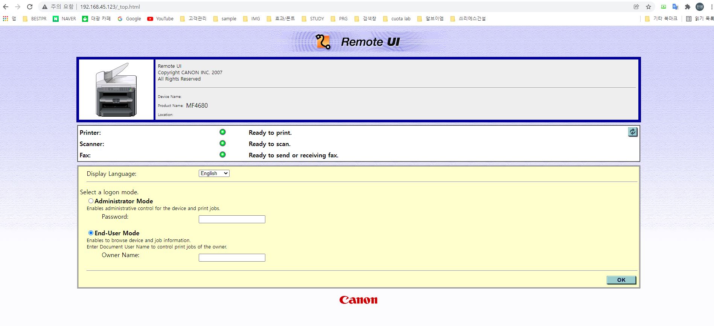
Task: Open the sample bookmark folder
Action: [225, 18]
